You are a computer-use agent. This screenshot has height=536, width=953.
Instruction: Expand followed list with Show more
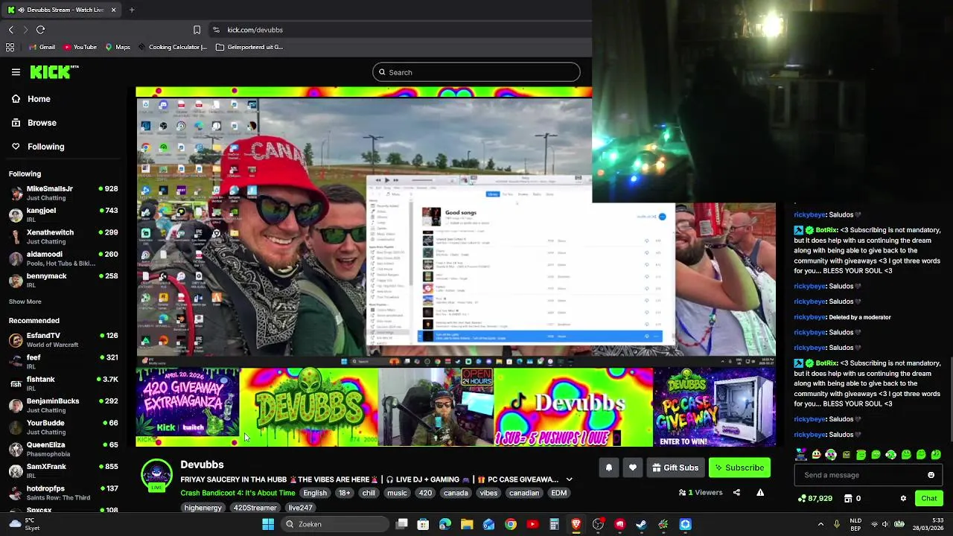pyautogui.click(x=25, y=301)
